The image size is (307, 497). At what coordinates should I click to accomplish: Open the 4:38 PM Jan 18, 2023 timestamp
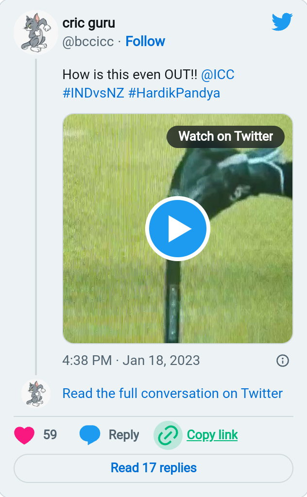click(x=131, y=361)
